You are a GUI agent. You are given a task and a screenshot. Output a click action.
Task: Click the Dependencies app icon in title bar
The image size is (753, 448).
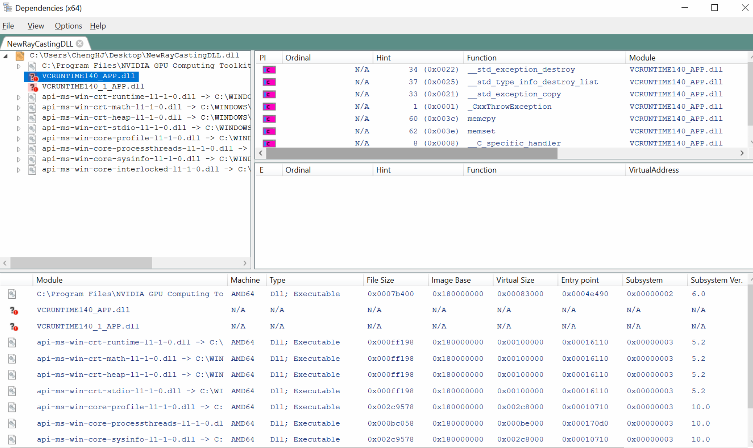pos(7,7)
